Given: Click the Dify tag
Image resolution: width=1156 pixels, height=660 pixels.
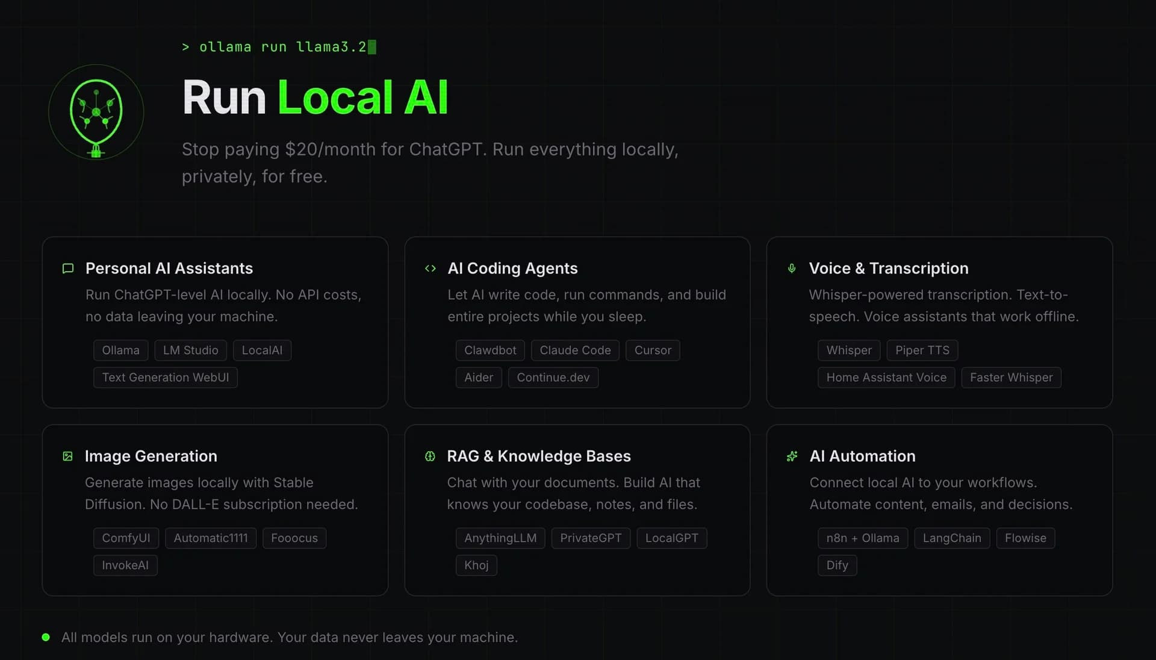Looking at the screenshot, I should coord(837,565).
